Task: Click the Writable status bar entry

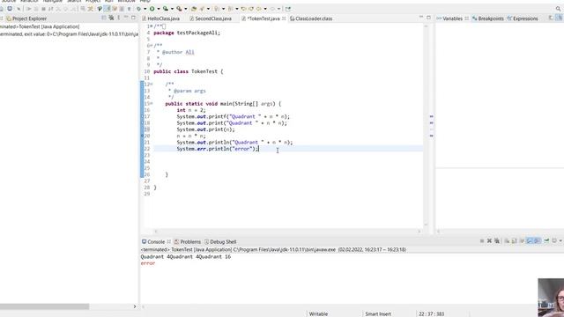Action: coord(318,313)
